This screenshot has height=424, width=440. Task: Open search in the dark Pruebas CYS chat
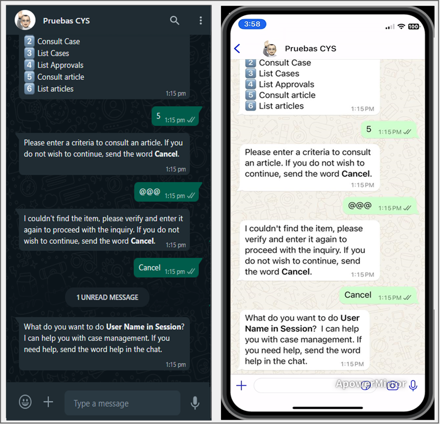pos(174,21)
